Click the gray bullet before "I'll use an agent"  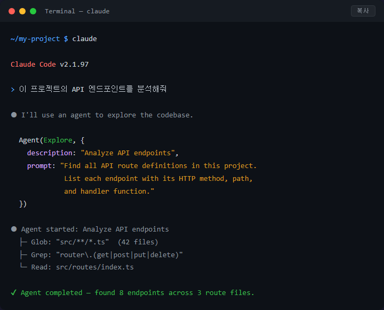click(x=14, y=115)
